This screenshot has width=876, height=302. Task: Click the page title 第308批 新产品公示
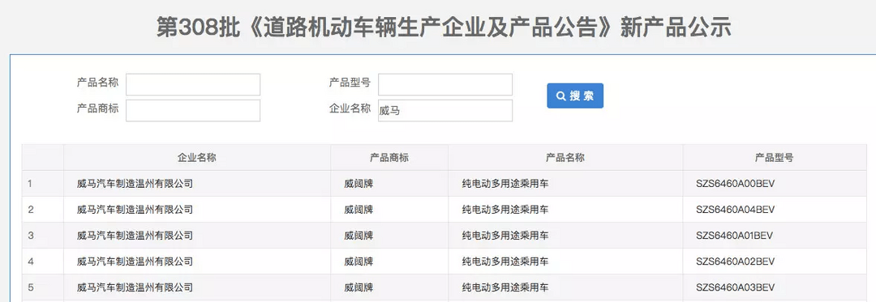pyautogui.click(x=444, y=28)
